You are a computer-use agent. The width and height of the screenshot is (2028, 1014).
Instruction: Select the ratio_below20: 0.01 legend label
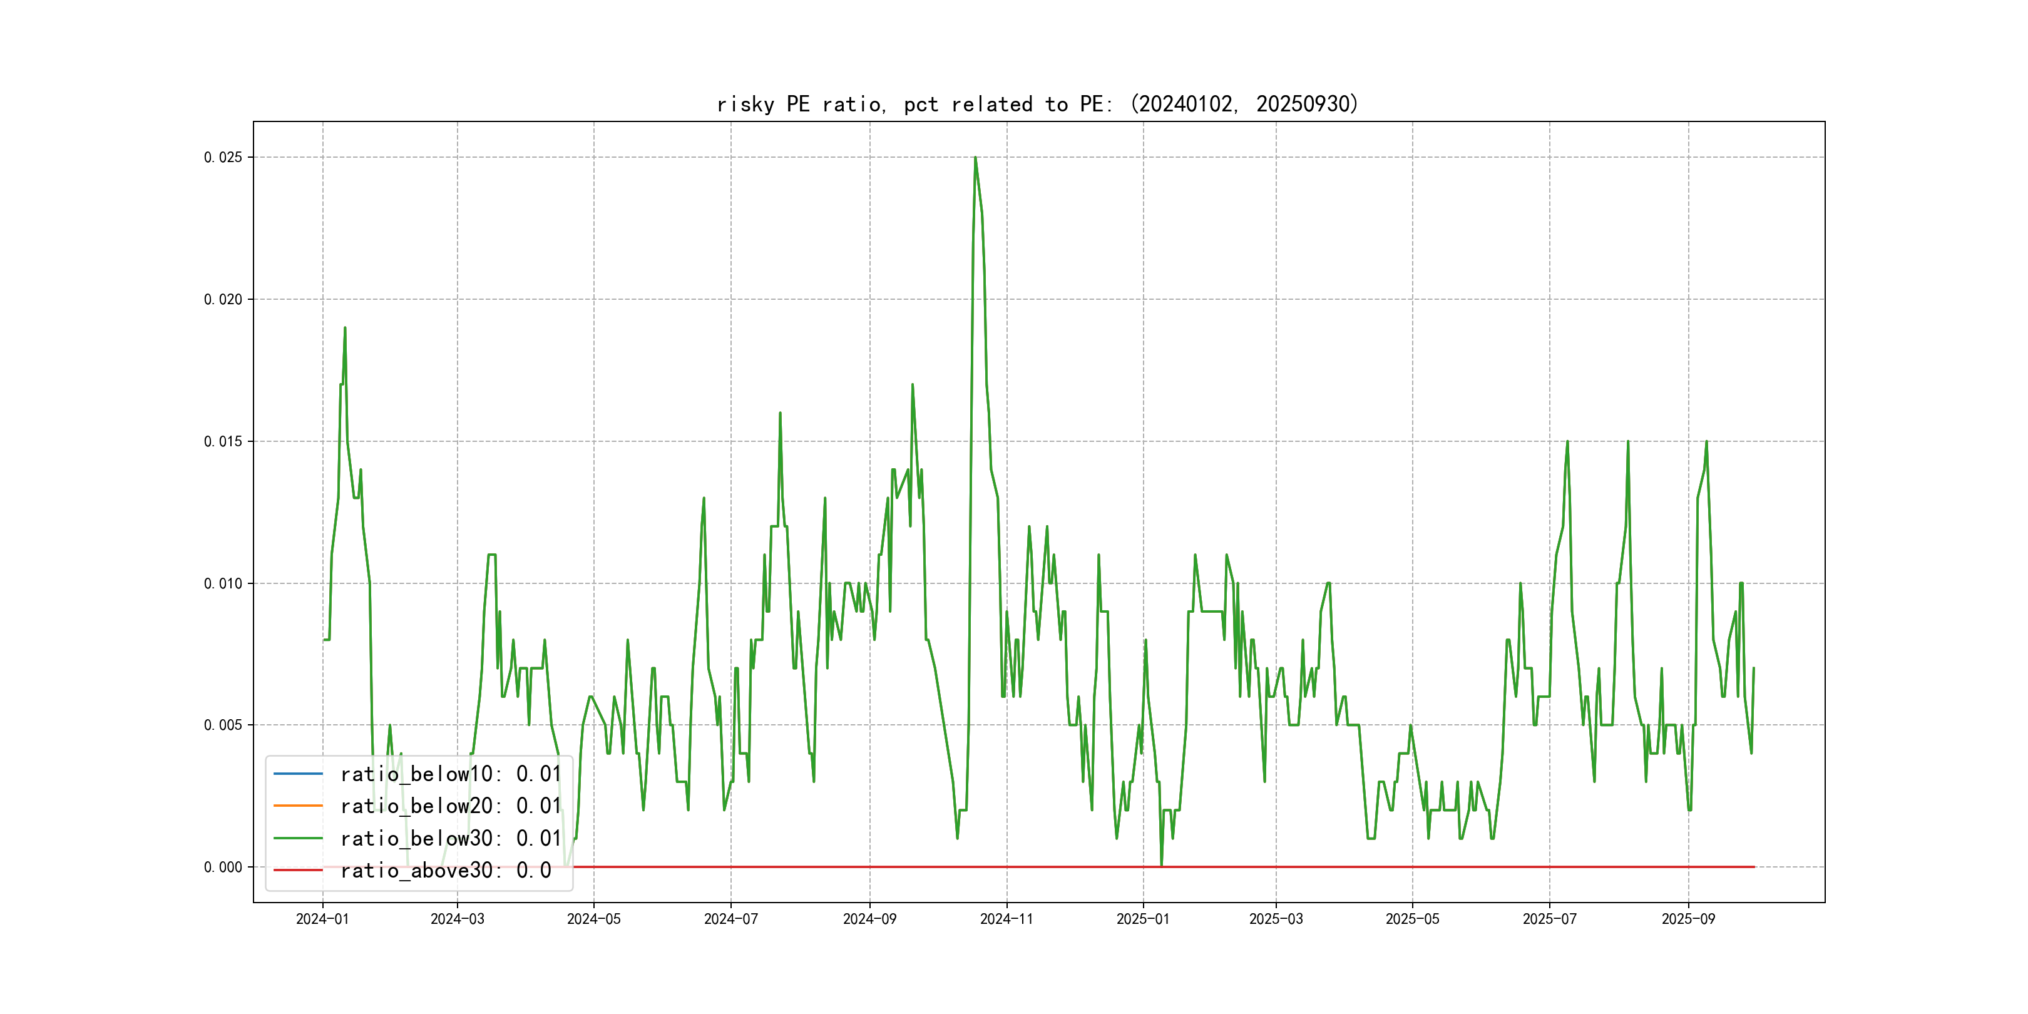point(450,806)
